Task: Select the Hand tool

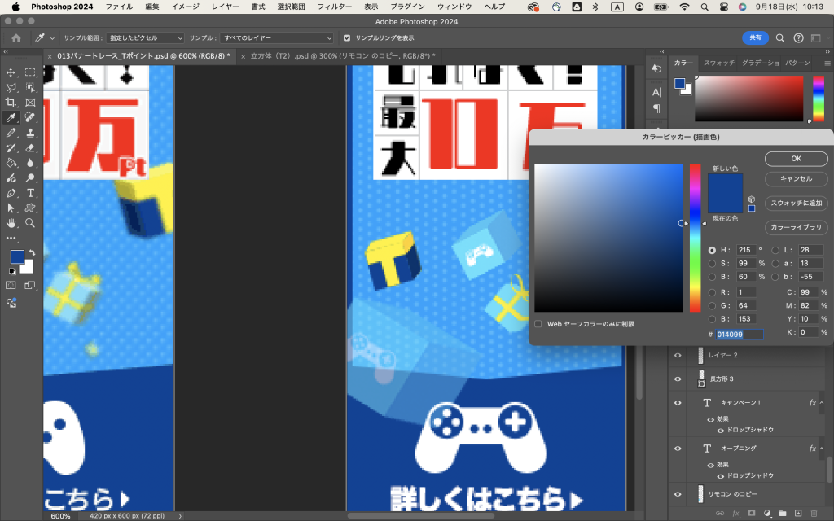Action: (x=11, y=222)
